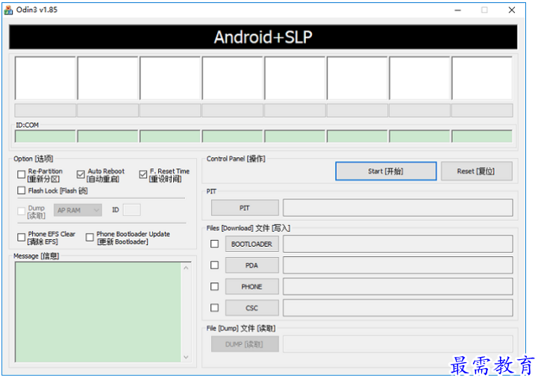Tick the checkbox beside PHONE
The image size is (541, 389).
click(215, 287)
